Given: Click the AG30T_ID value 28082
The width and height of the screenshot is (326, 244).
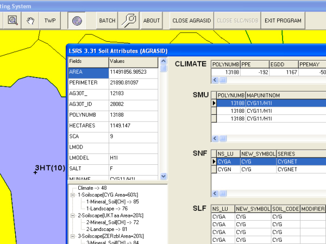Looking at the screenshot, I should point(133,105).
